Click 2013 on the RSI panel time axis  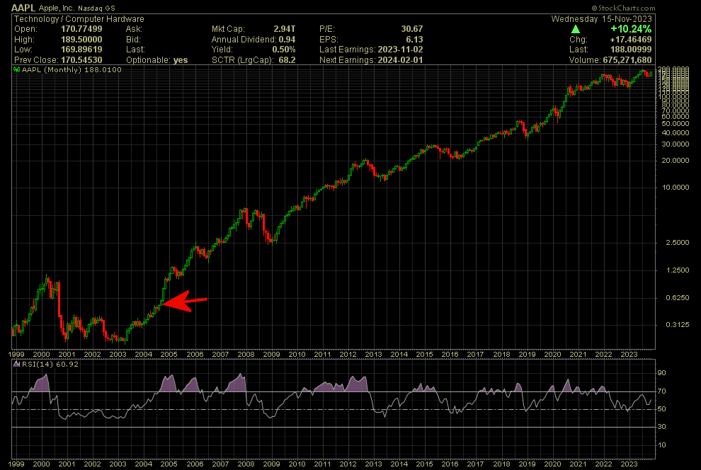(x=373, y=464)
